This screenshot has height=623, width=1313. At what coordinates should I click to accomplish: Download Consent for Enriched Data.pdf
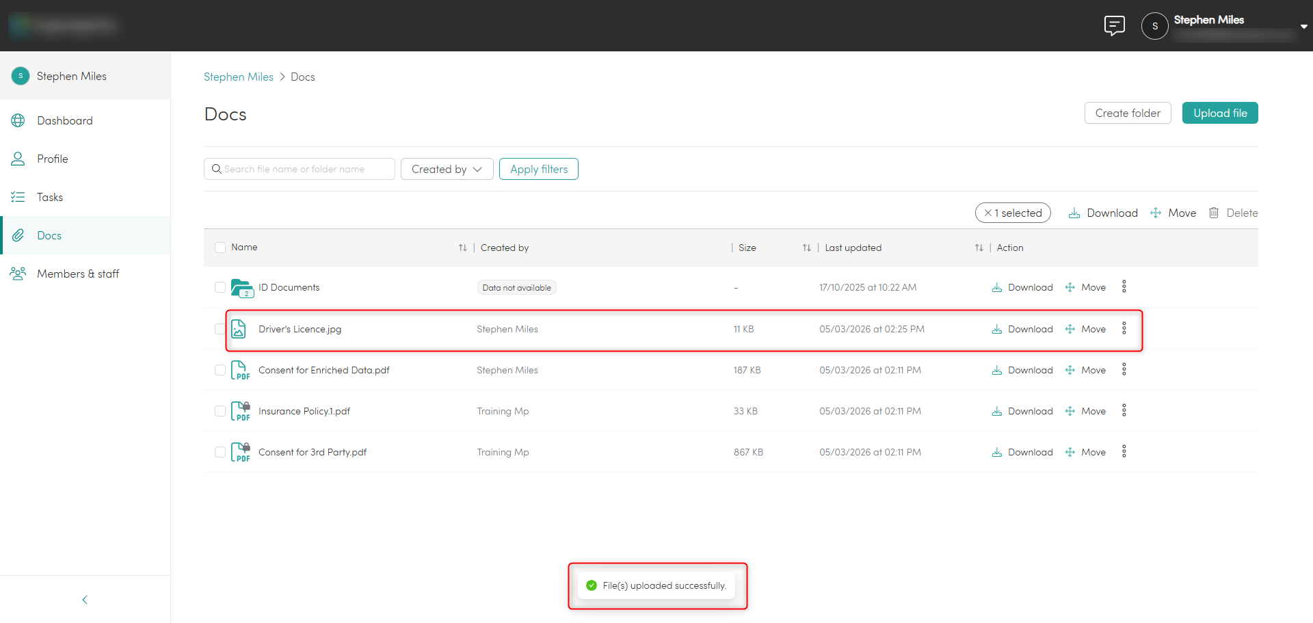pyautogui.click(x=1022, y=370)
